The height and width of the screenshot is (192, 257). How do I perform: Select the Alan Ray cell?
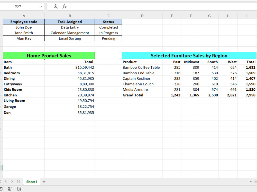coord(24,38)
